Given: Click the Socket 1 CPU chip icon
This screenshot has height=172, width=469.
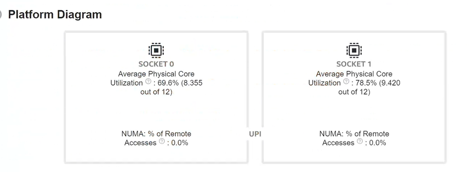Looking at the screenshot, I should click(x=354, y=50).
